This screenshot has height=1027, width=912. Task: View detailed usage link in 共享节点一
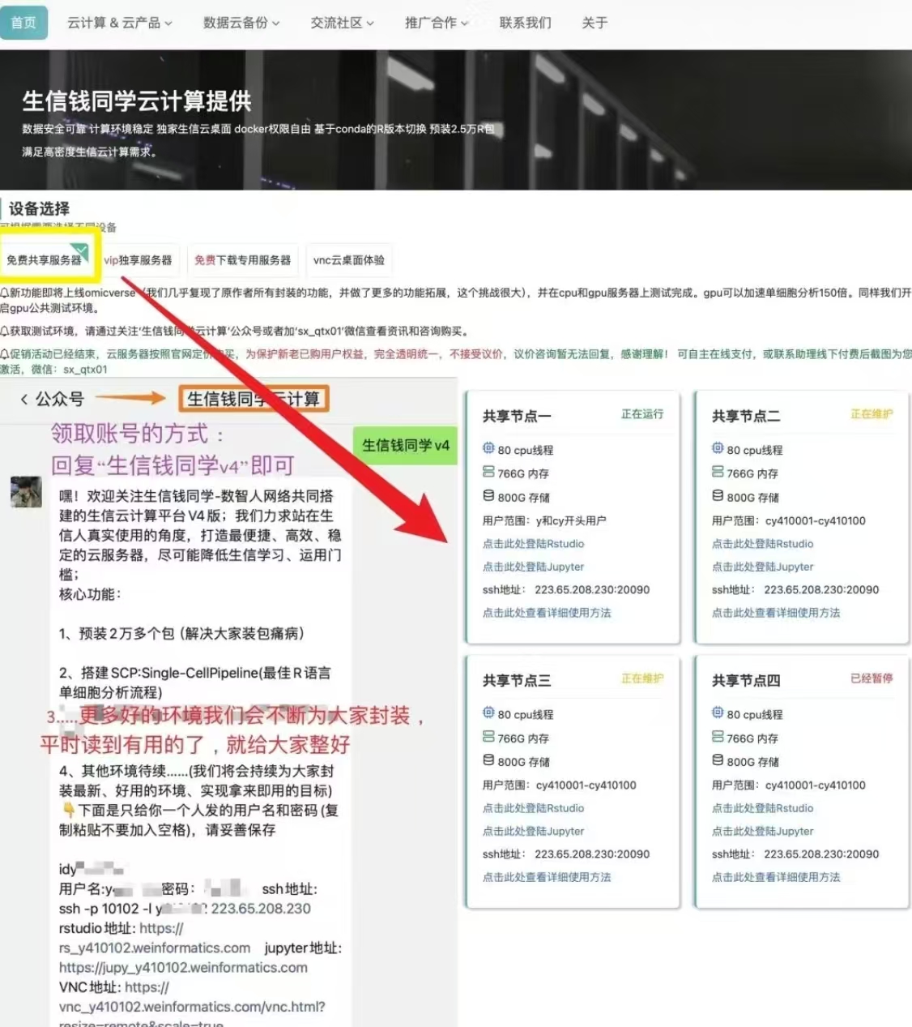547,613
